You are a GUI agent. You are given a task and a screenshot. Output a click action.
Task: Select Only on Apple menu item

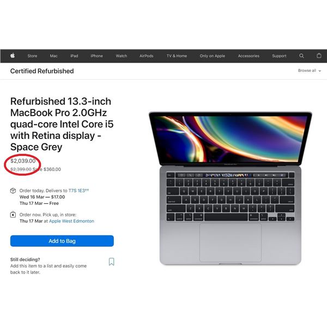pos(213,56)
